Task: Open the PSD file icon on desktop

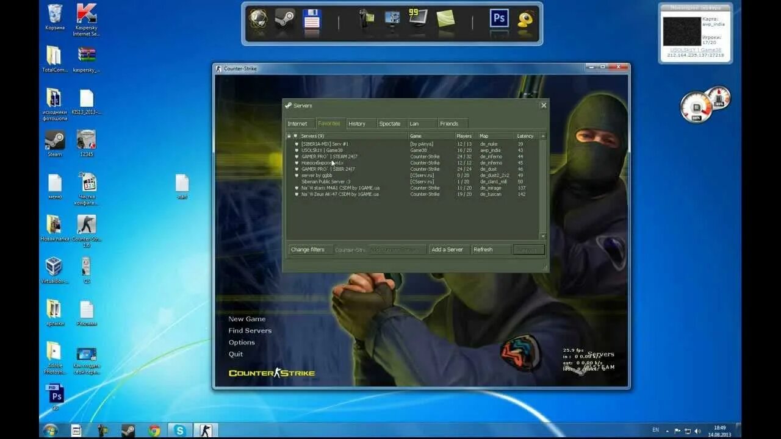Action: click(x=55, y=397)
